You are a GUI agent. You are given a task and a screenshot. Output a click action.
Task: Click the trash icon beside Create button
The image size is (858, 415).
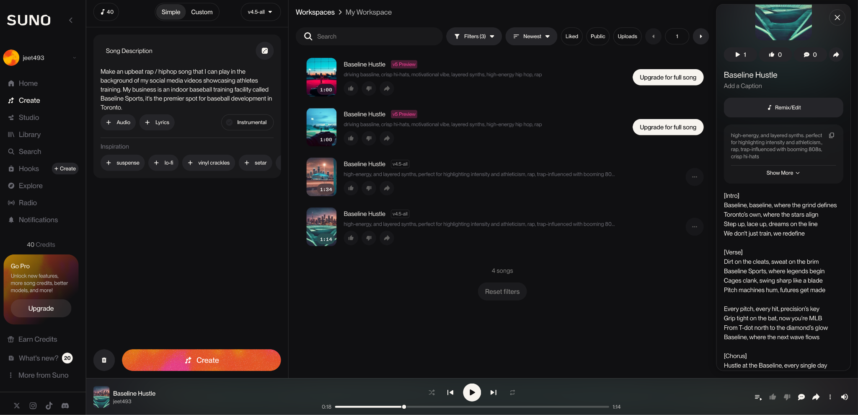pyautogui.click(x=104, y=360)
